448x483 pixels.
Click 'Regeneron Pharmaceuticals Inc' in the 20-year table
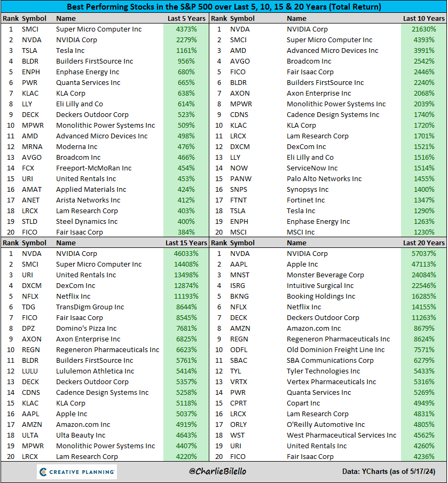coord(338,339)
